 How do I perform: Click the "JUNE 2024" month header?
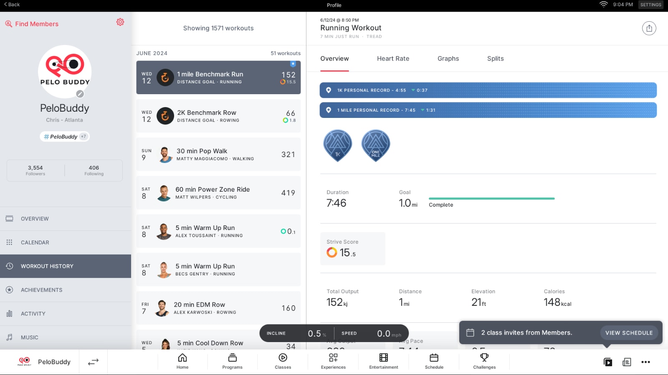click(152, 53)
